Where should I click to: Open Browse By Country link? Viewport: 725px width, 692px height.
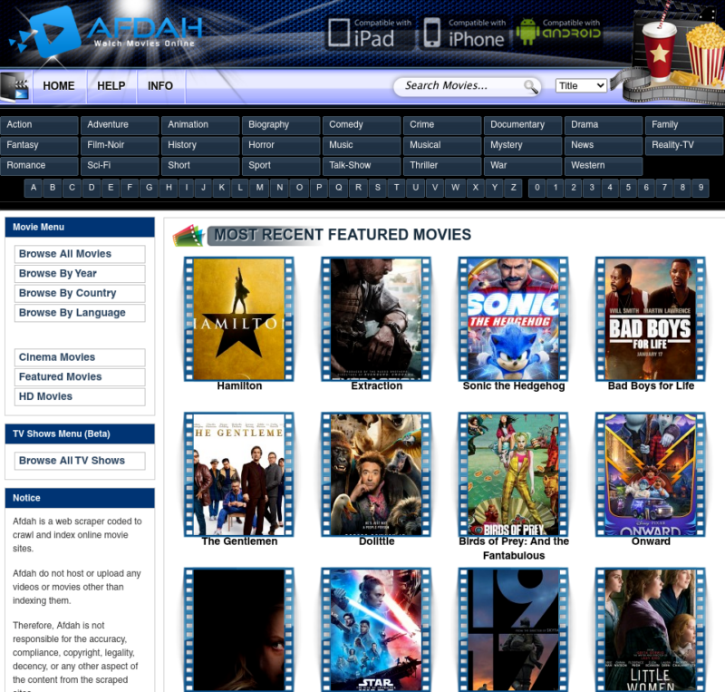pyautogui.click(x=80, y=294)
